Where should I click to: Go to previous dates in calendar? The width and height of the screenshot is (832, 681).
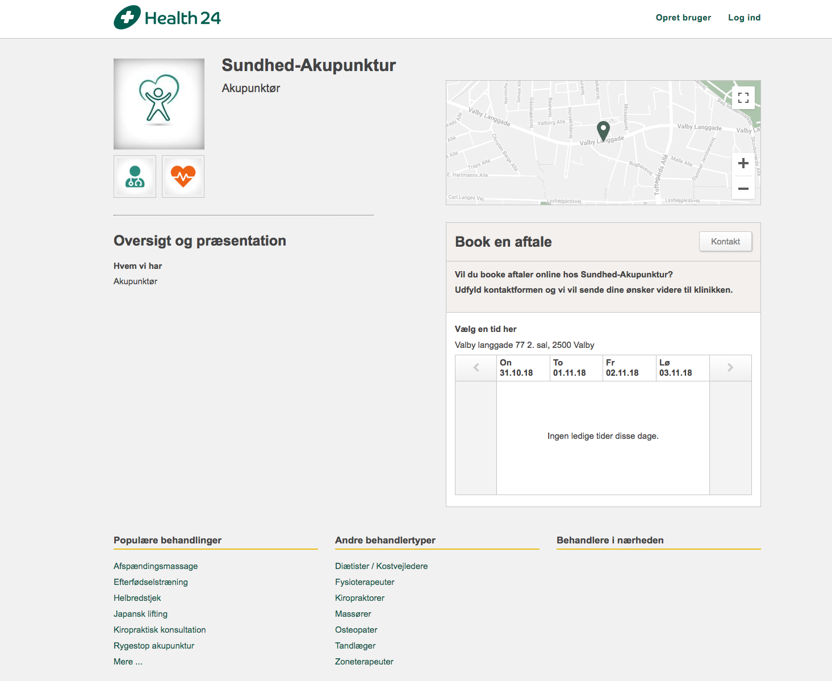click(476, 368)
